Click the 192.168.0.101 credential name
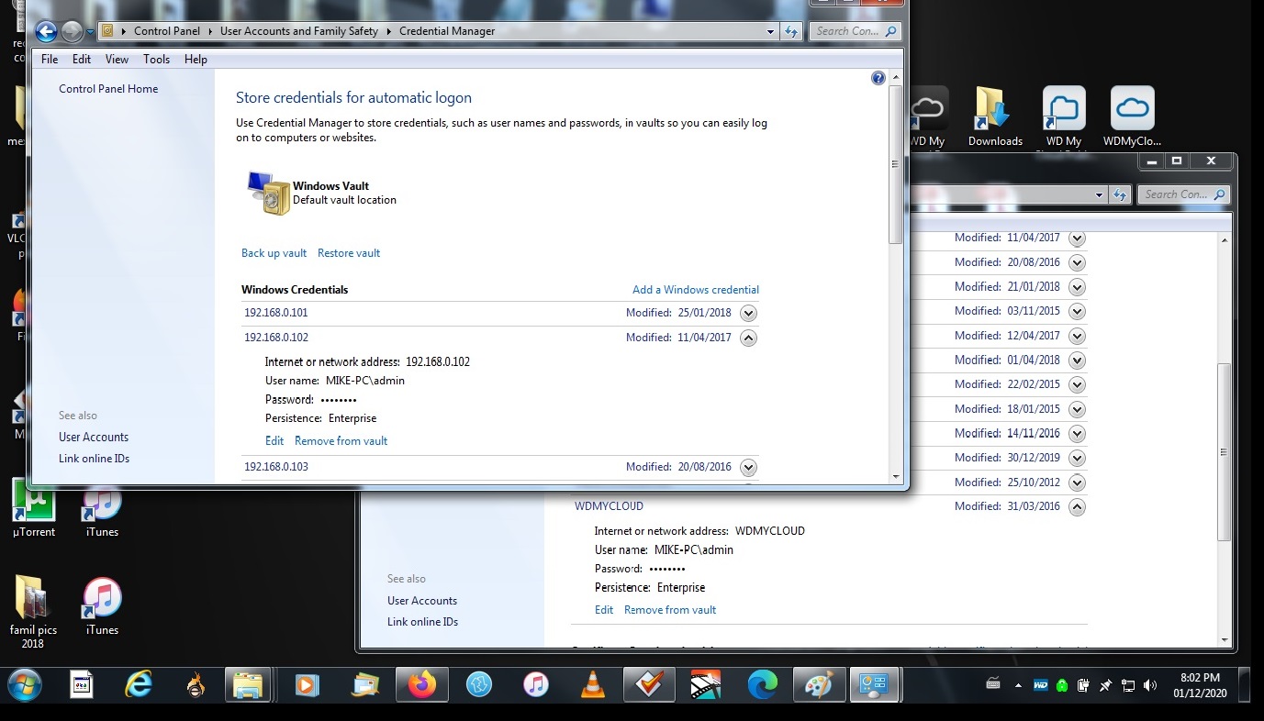 [276, 313]
